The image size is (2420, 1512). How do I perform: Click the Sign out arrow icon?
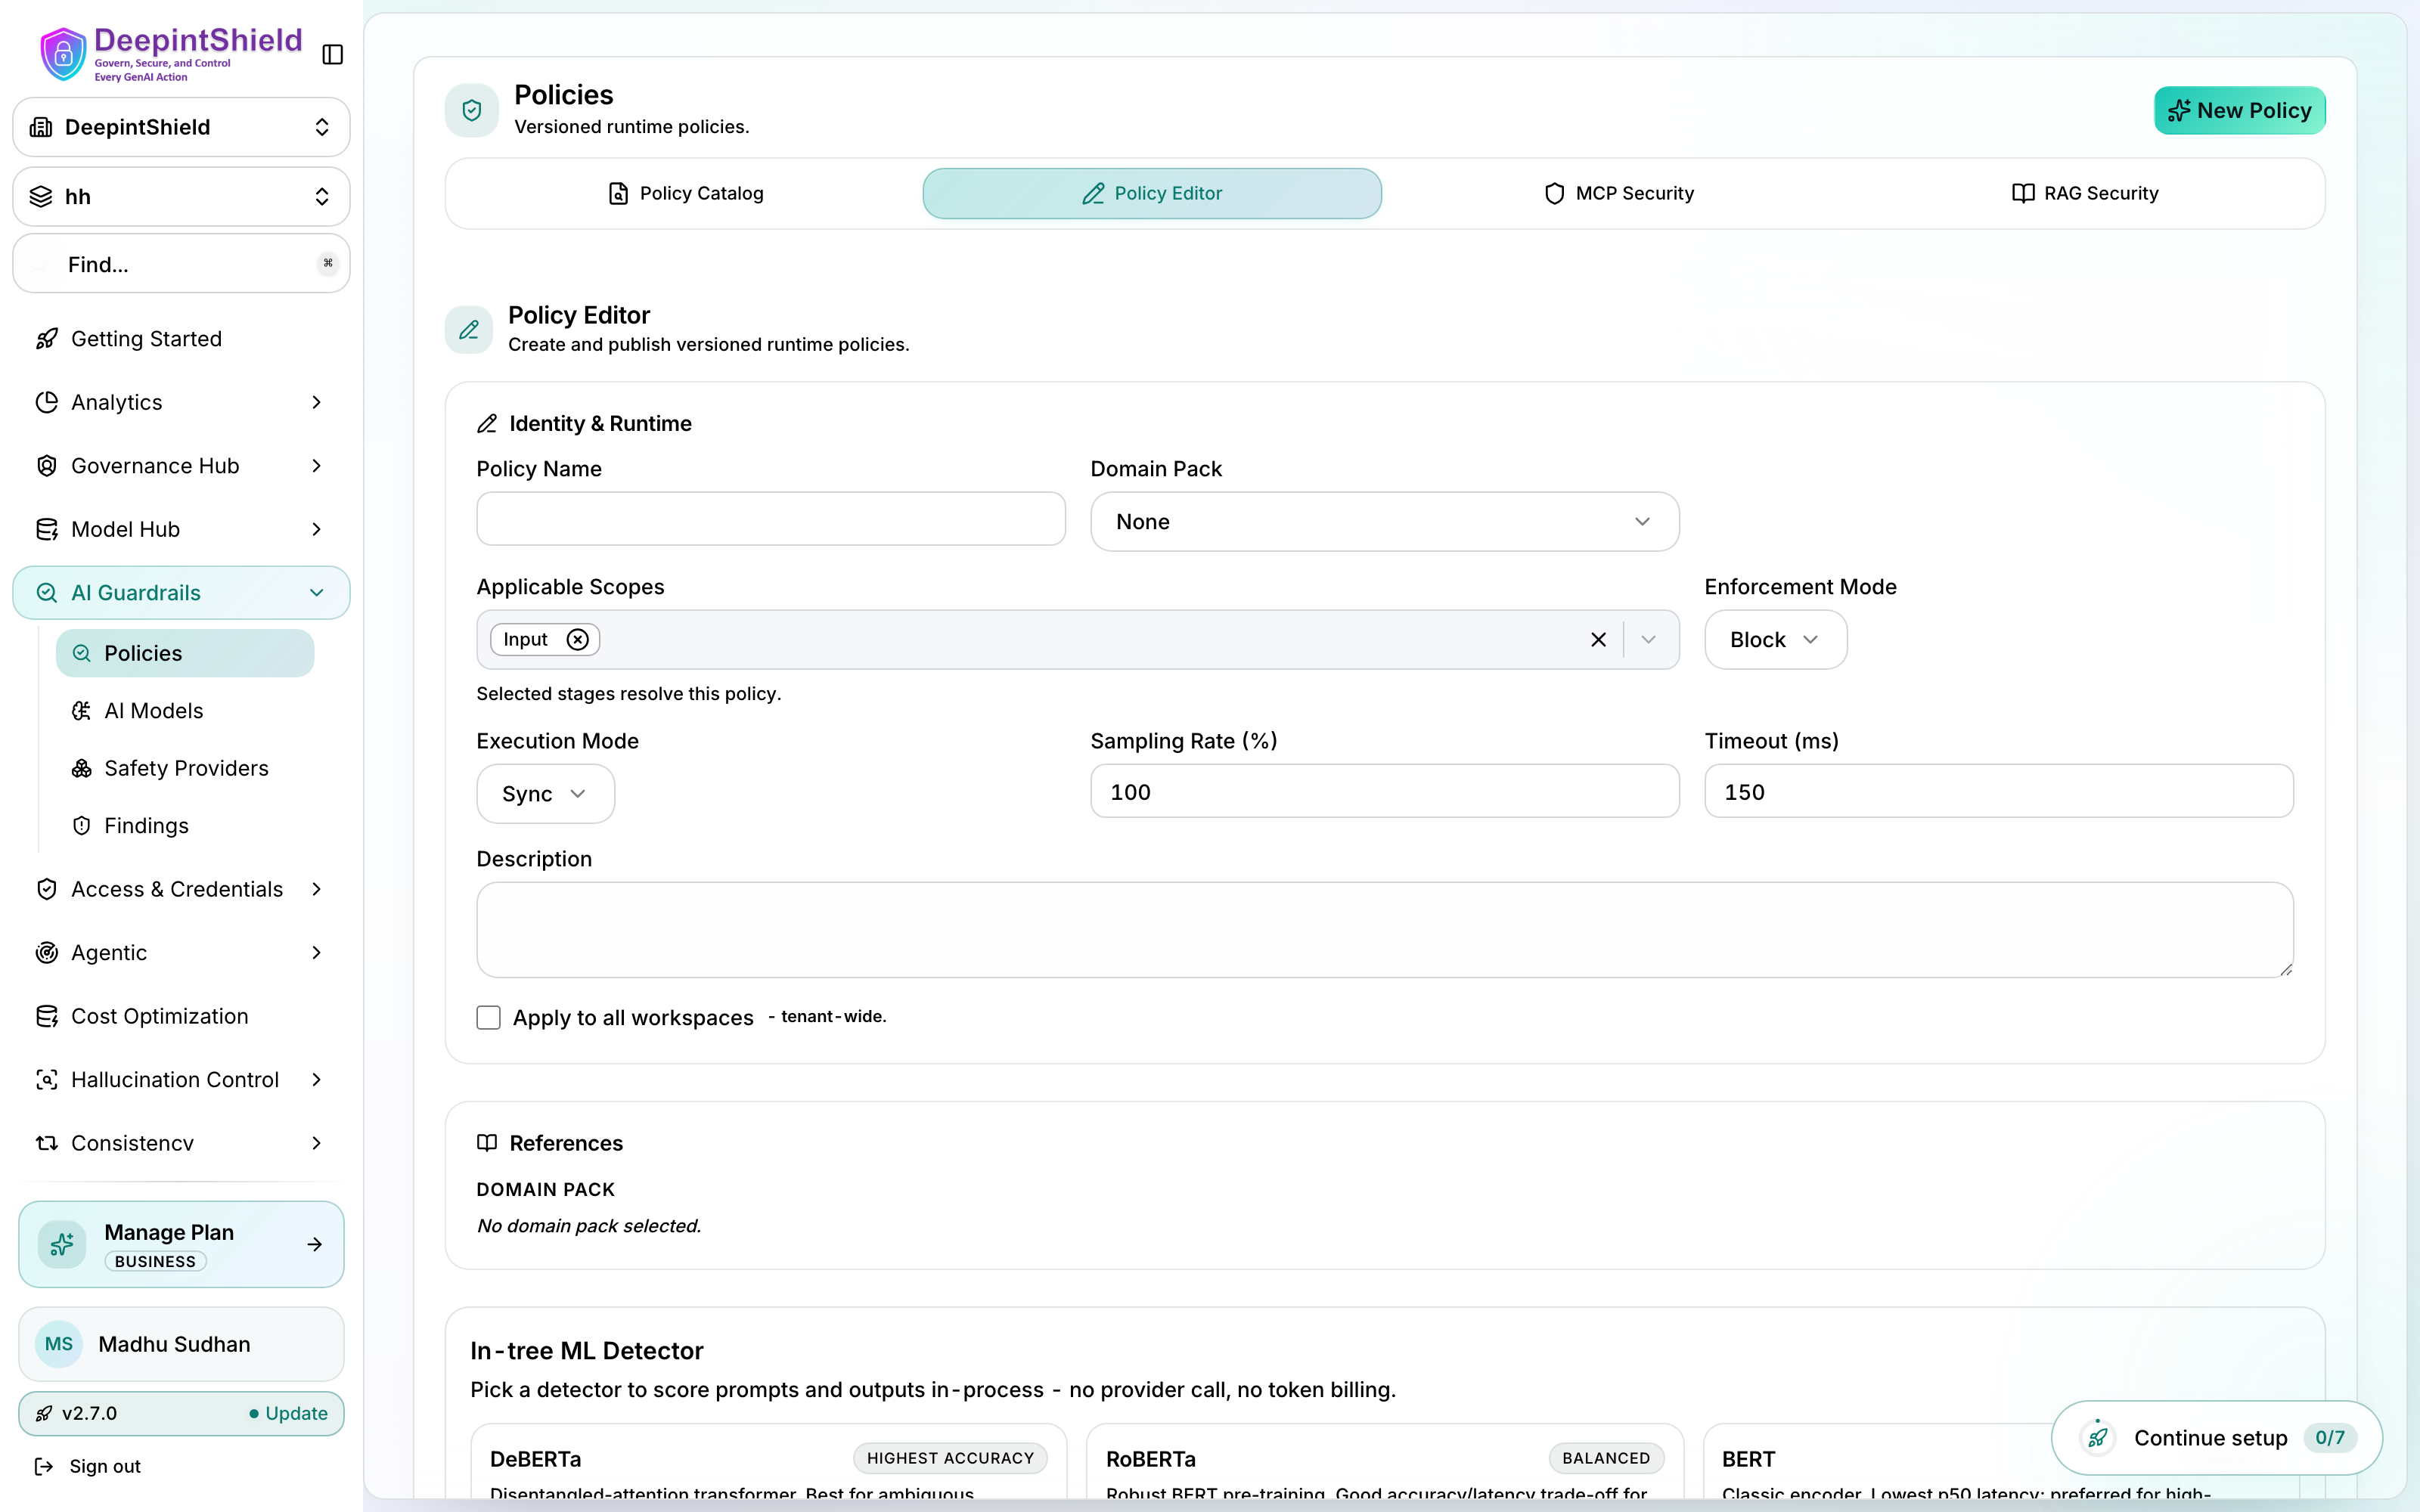[x=44, y=1466]
